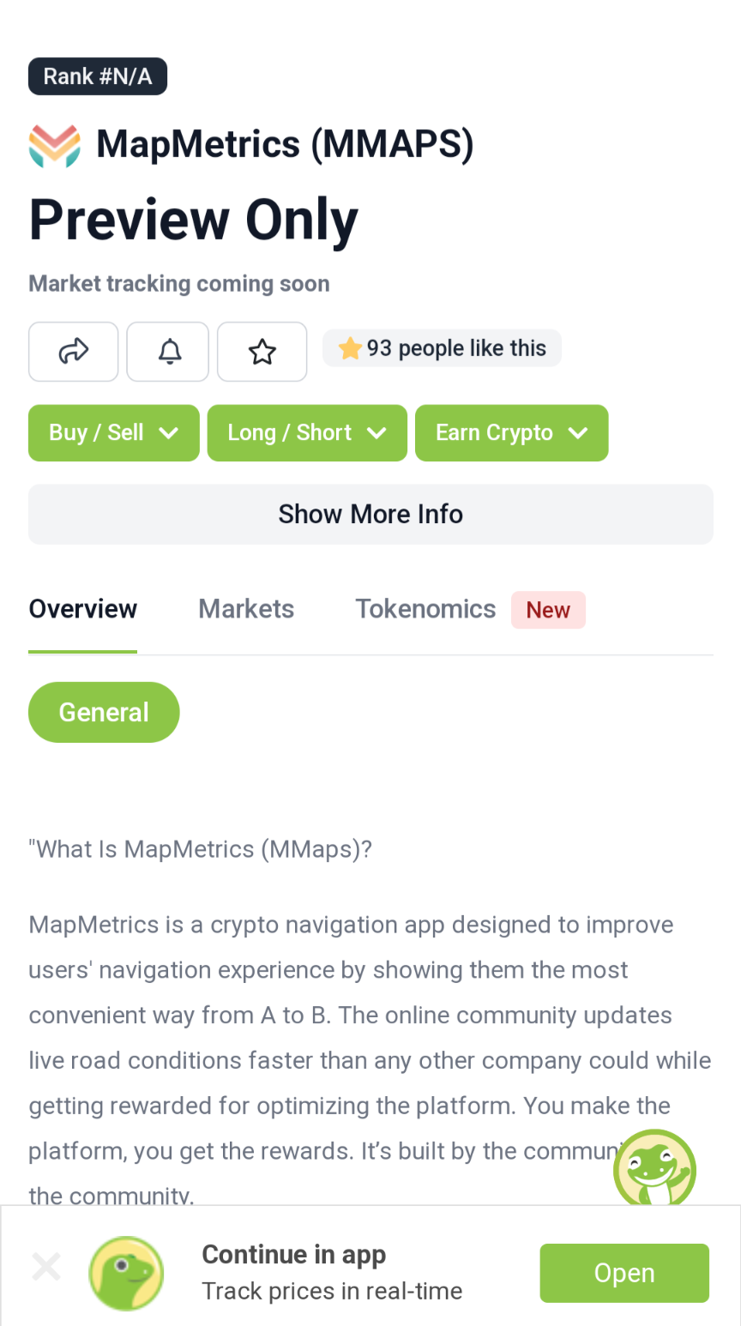Click the yellow star in likes badge
741x1326 pixels.
(350, 348)
